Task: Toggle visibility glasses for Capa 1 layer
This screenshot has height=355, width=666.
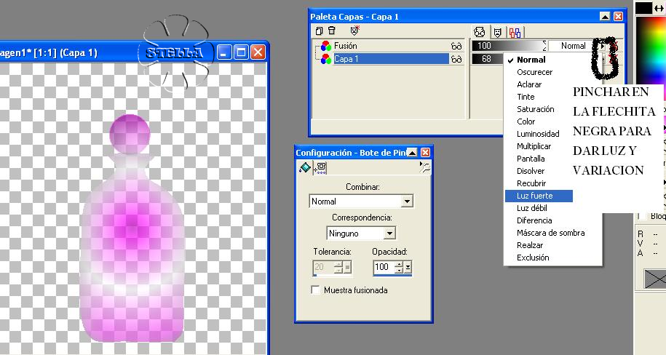Action: (456, 59)
